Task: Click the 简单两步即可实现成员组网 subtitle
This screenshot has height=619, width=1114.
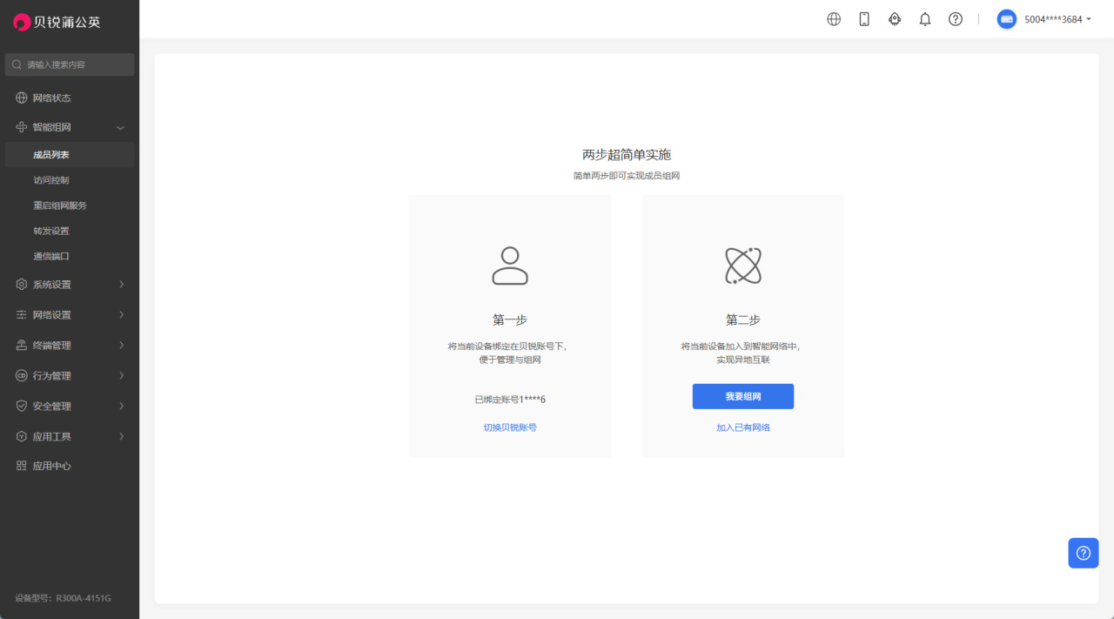Action: click(x=627, y=176)
